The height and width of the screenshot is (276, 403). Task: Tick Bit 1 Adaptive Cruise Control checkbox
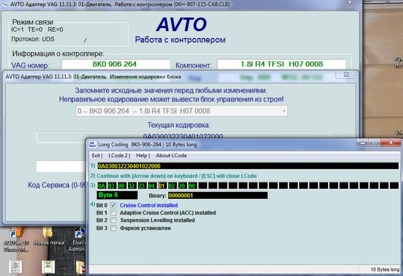[x=113, y=213]
